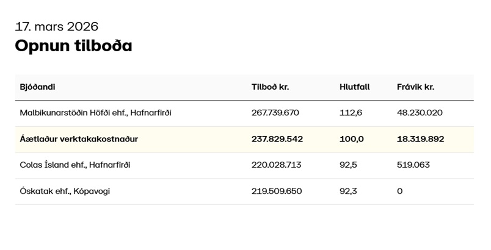The image size is (491, 250).
Task: Select the 'Áætlaður verktakakostnaður' row label
Action: coord(79,139)
